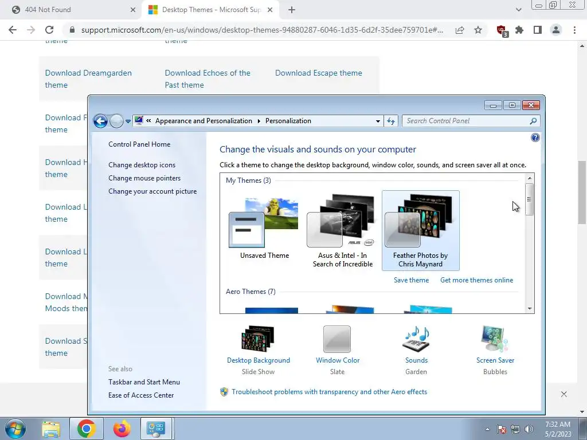Open Windows Start button

[15, 429]
